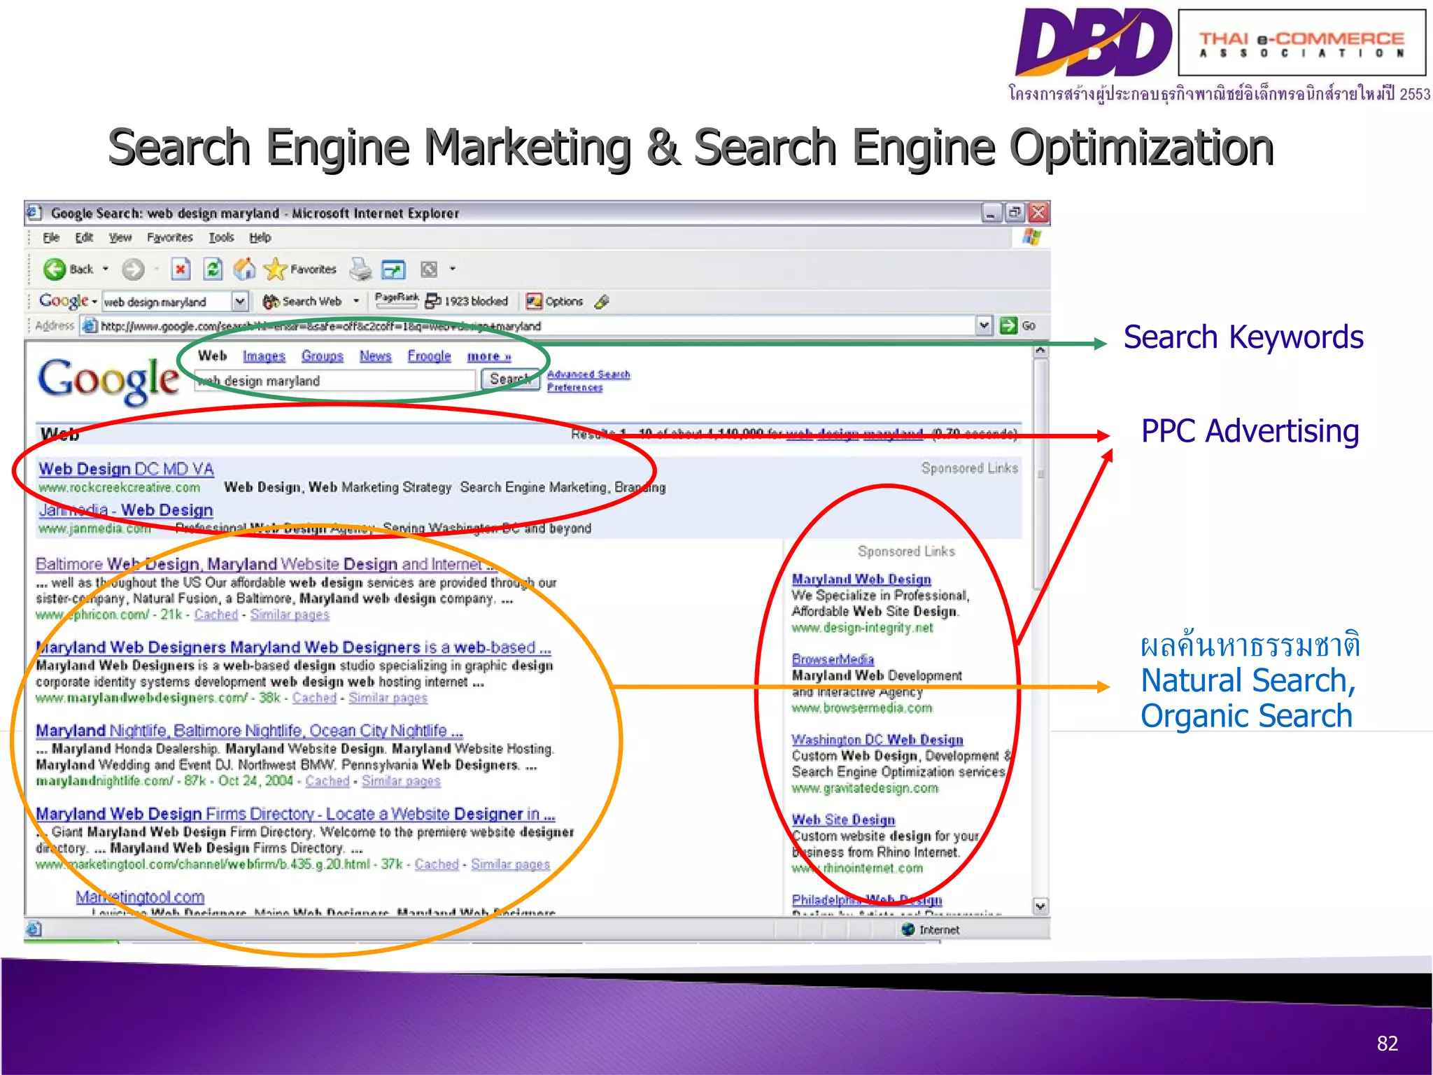Click the Refresh page icon

coord(213,269)
